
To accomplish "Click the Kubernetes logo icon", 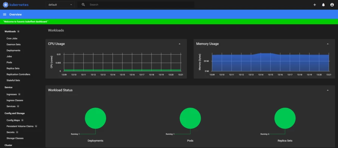I will pyautogui.click(x=6, y=4).
